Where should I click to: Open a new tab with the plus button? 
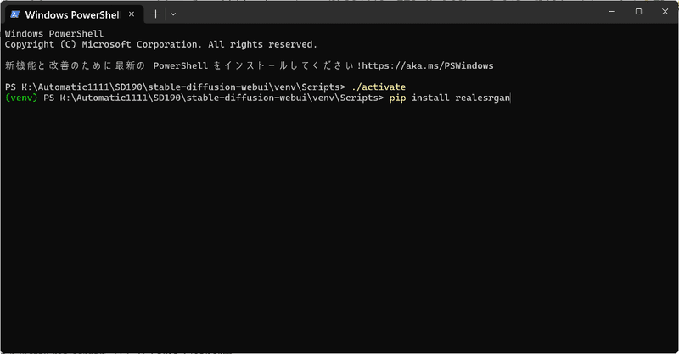click(x=155, y=14)
